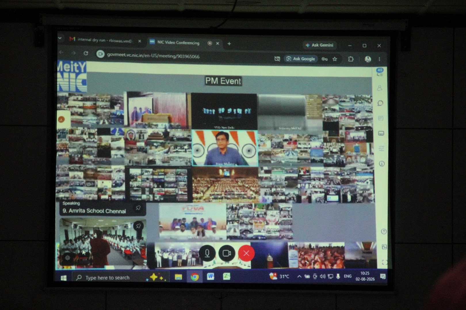Image resolution: width=466 pixels, height=310 pixels.
Task: Expand the Chrome tab search chevron
Action: (x=60, y=38)
